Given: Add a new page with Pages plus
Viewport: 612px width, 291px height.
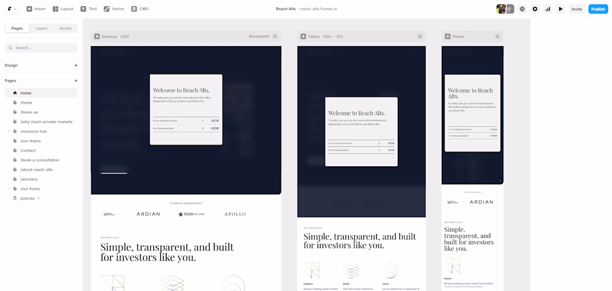Looking at the screenshot, I should 76,81.
